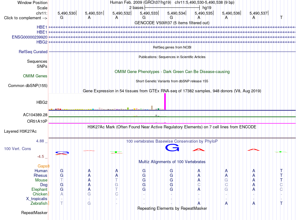Click the 4.88 PhyloP maximum value
296x220 pixels.
40,141
